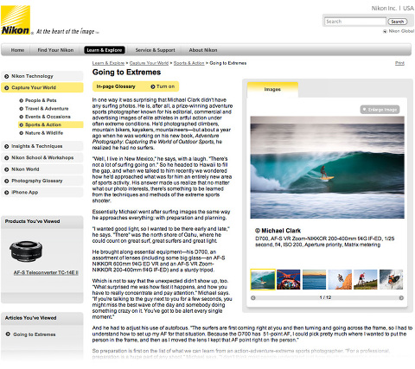Open People & Pets sidebar link
This screenshot has height=369, width=415.
41,100
